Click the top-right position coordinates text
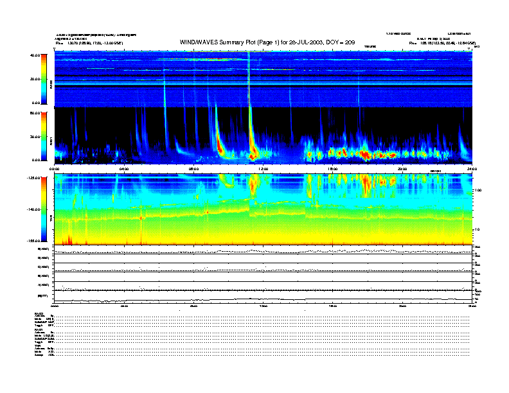Image resolution: width=509 pixels, height=393 pixels. 444,43
